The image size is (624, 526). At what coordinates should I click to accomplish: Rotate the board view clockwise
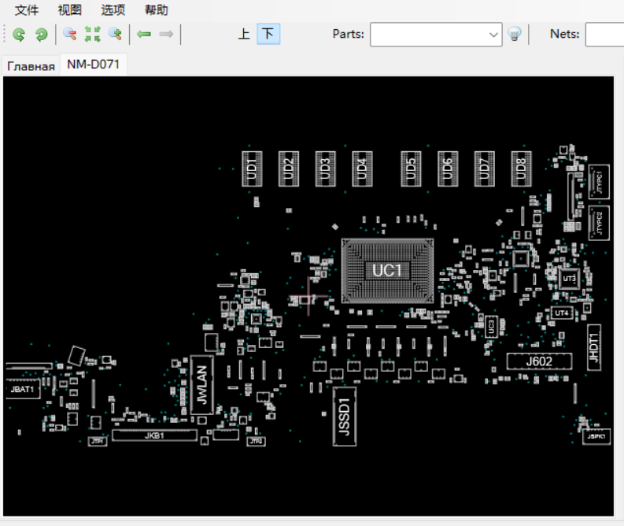[x=41, y=35]
